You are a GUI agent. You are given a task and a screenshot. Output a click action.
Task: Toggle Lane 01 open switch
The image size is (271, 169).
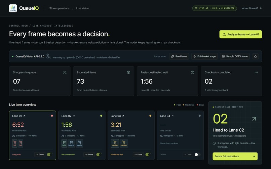[50, 155]
